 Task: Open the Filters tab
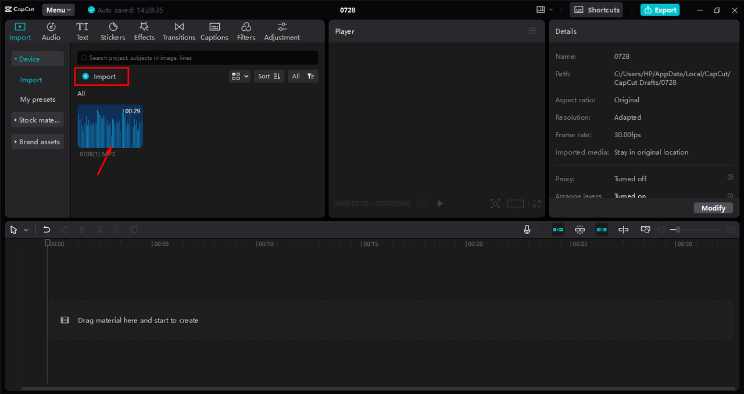(246, 31)
